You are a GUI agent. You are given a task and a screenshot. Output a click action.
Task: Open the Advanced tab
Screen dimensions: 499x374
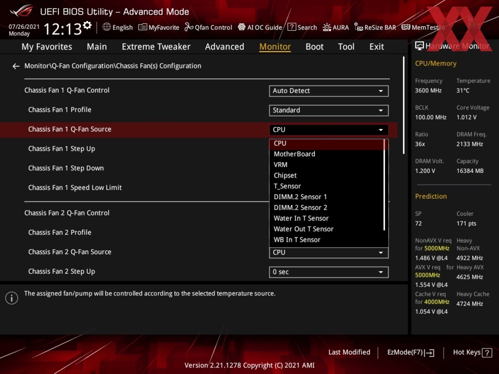pyautogui.click(x=225, y=47)
